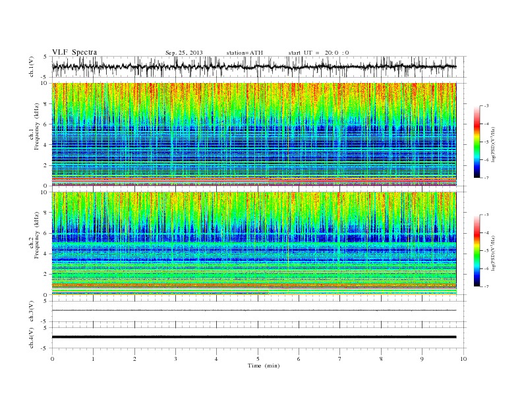The image size is (522, 403).
Task: Click the thin ch.3 voltage trace
Action: [254, 310]
